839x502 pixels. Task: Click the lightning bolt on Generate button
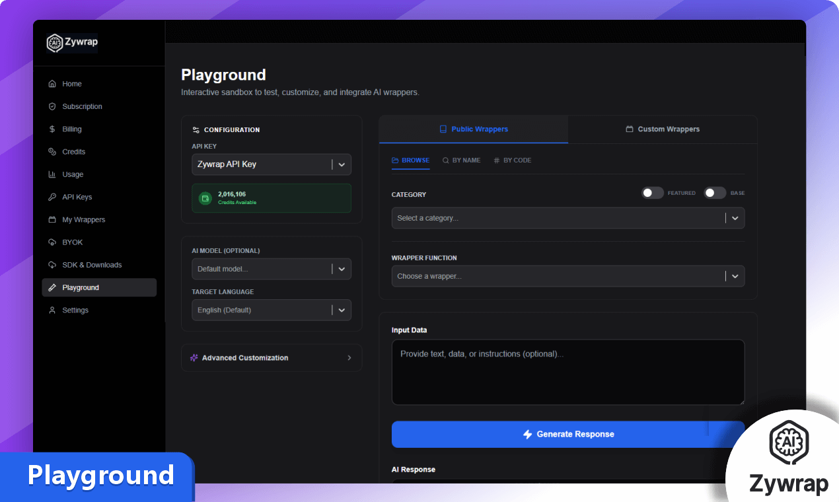[528, 434]
